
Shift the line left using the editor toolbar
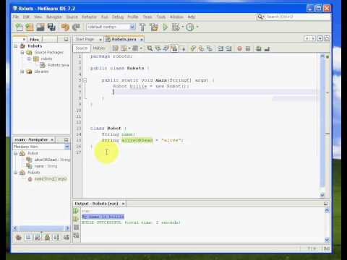click(x=220, y=48)
